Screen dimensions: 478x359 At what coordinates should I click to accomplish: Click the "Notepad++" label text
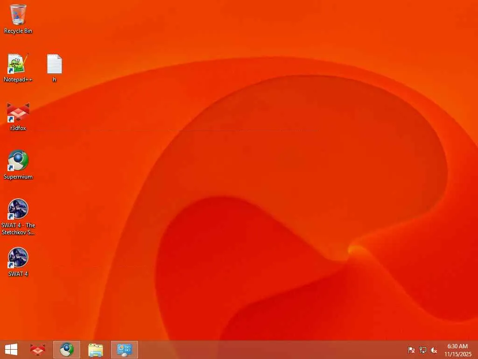pos(18,79)
